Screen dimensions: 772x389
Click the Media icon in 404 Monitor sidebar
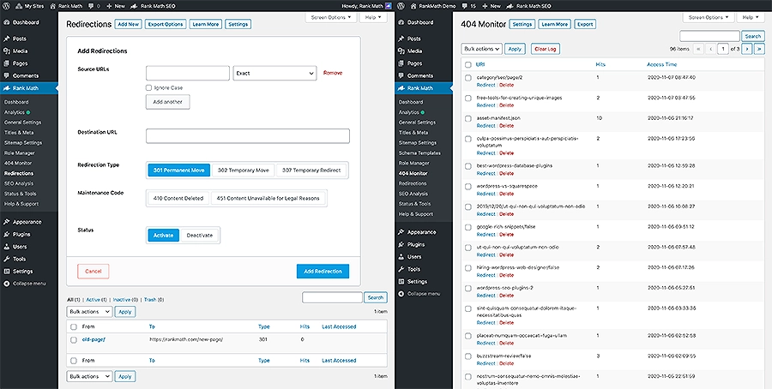click(x=402, y=51)
